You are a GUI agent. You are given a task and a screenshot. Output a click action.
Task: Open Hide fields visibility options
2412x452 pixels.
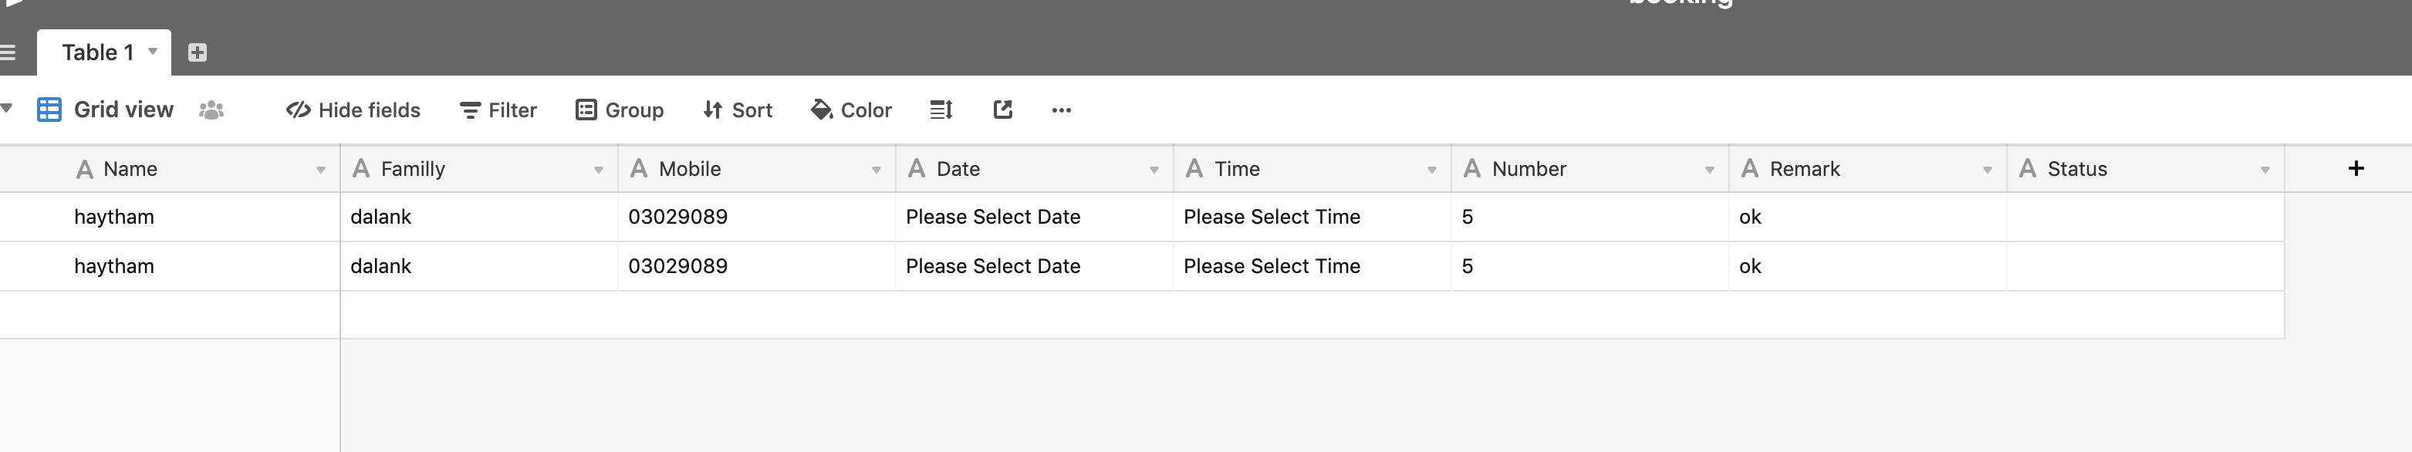tap(353, 110)
